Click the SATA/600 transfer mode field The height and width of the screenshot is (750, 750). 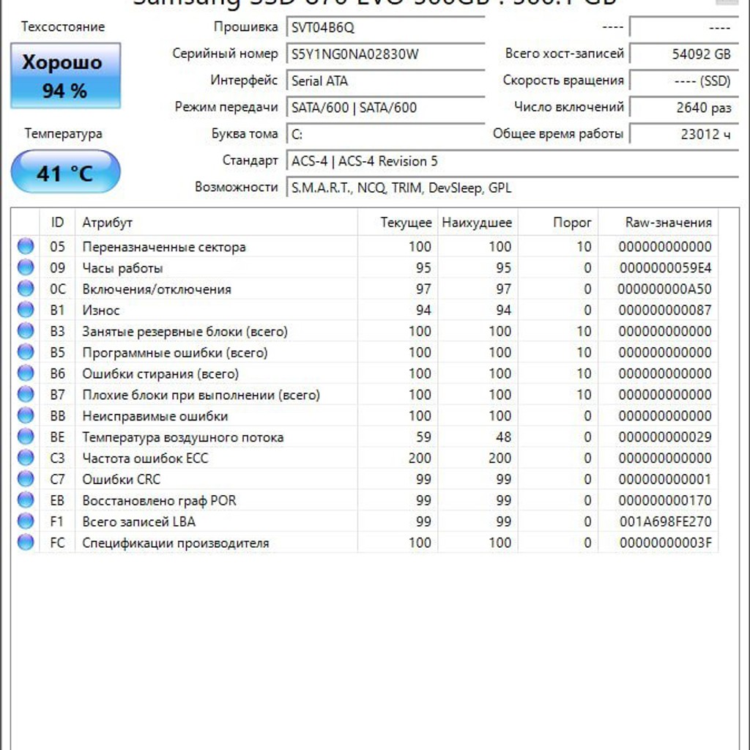pos(385,108)
